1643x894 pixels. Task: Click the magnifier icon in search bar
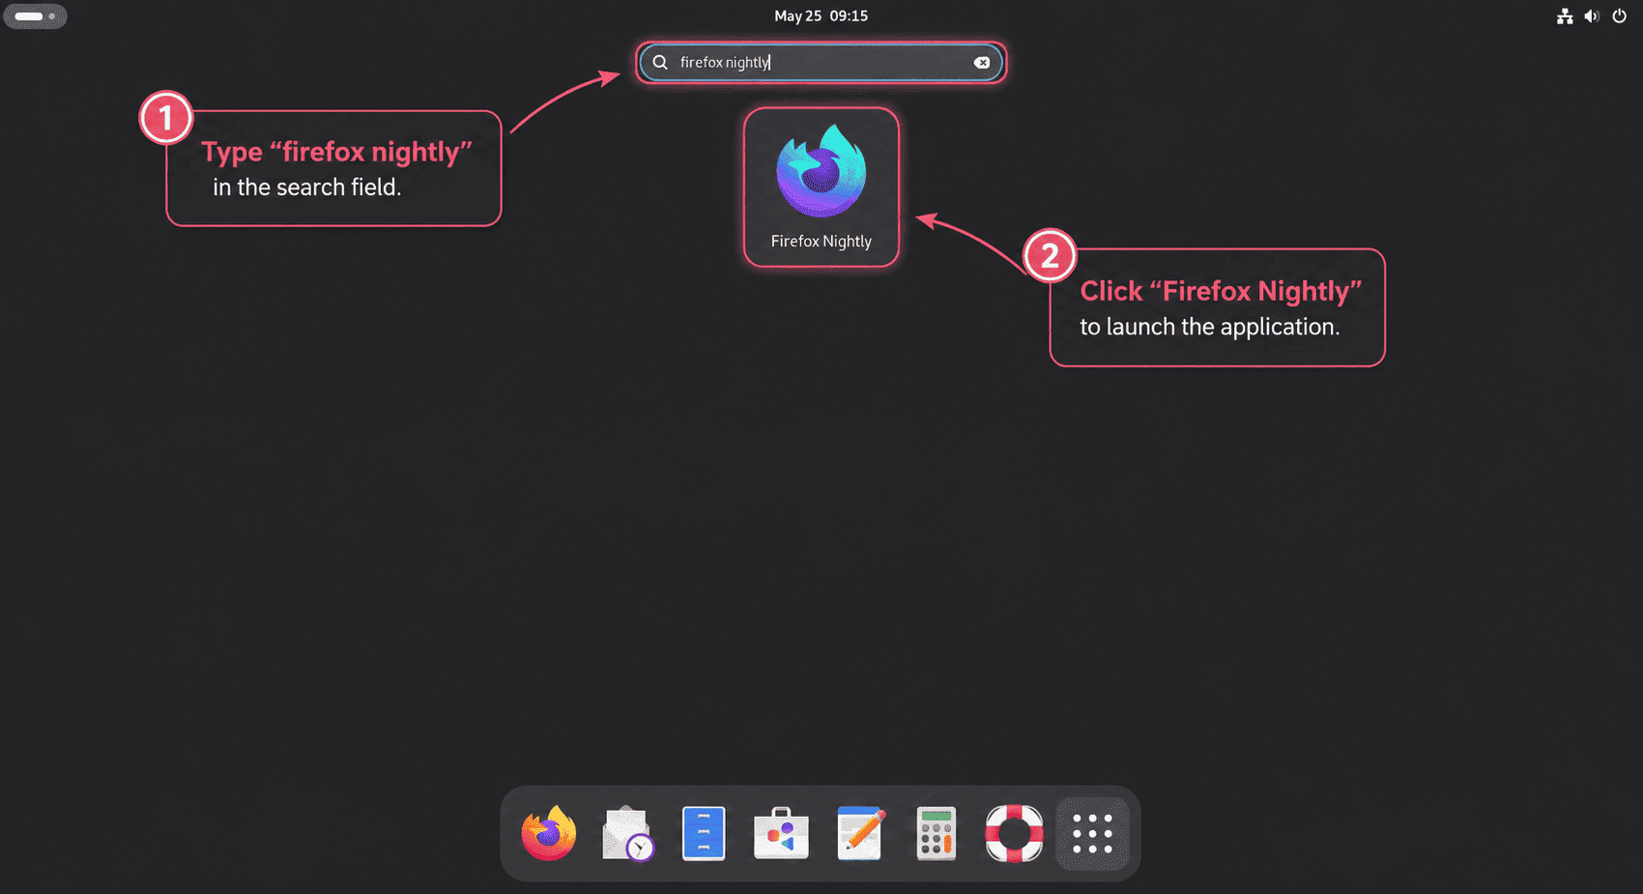coord(660,62)
